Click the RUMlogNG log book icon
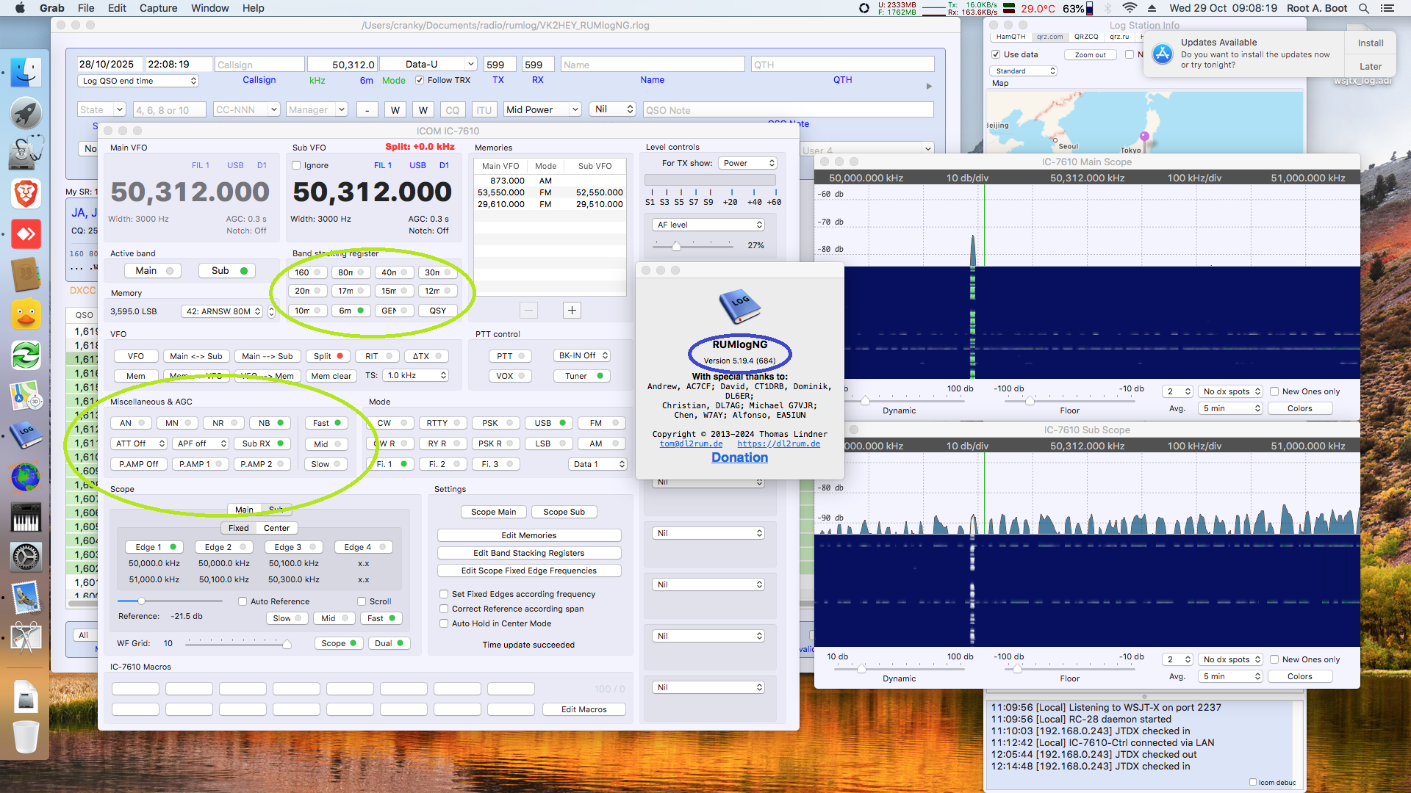Viewport: 1411px width, 793px height. click(739, 305)
